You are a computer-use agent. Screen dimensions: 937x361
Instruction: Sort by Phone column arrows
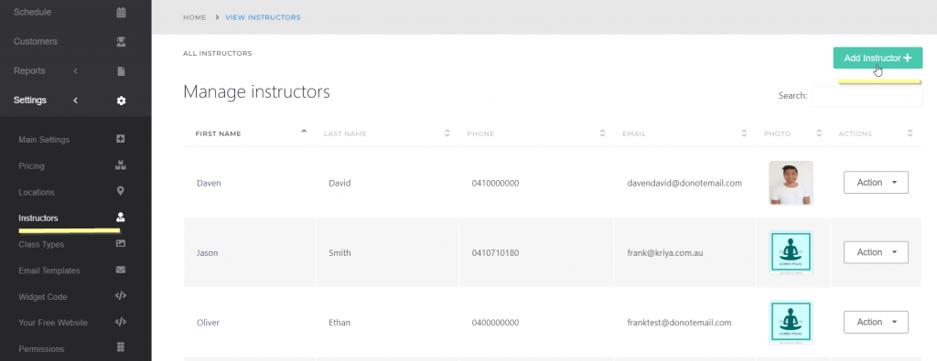[602, 133]
